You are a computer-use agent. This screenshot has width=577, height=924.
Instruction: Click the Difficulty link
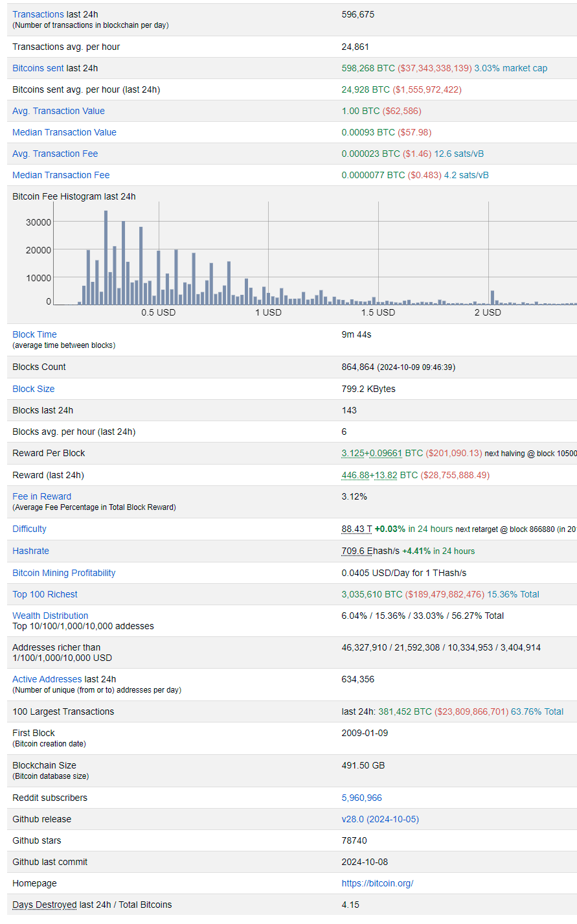pyautogui.click(x=29, y=529)
